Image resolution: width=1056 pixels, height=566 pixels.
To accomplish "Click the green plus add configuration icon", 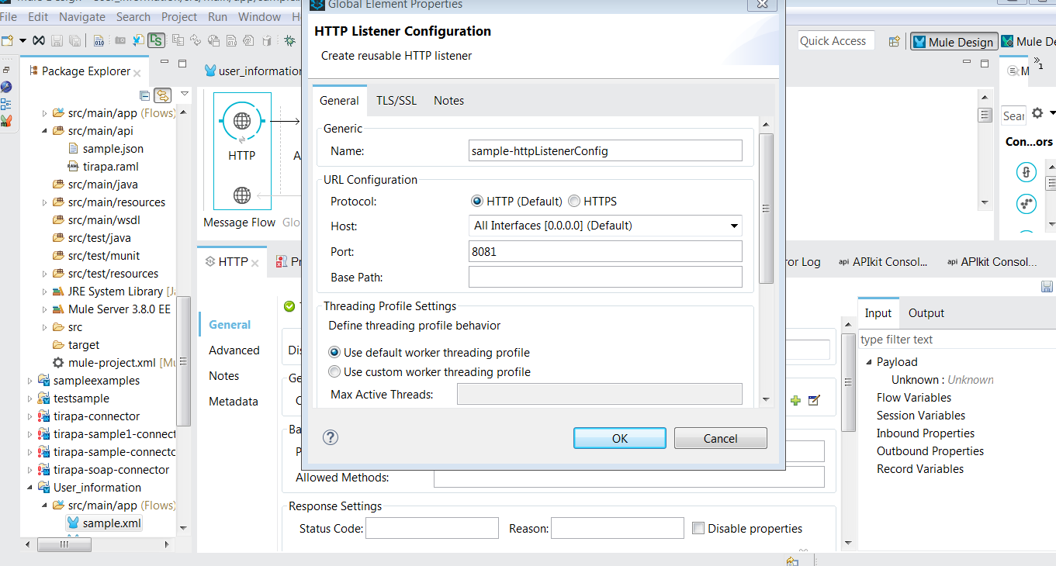I will (x=795, y=400).
